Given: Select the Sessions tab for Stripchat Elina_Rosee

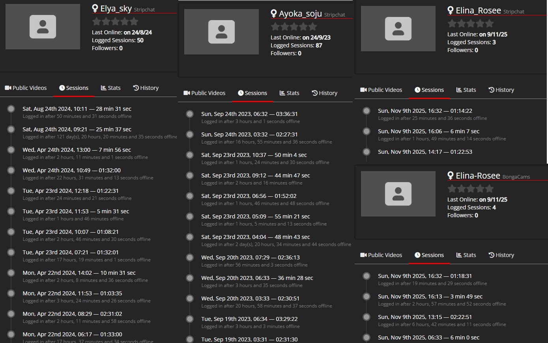Looking at the screenshot, I should point(429,90).
